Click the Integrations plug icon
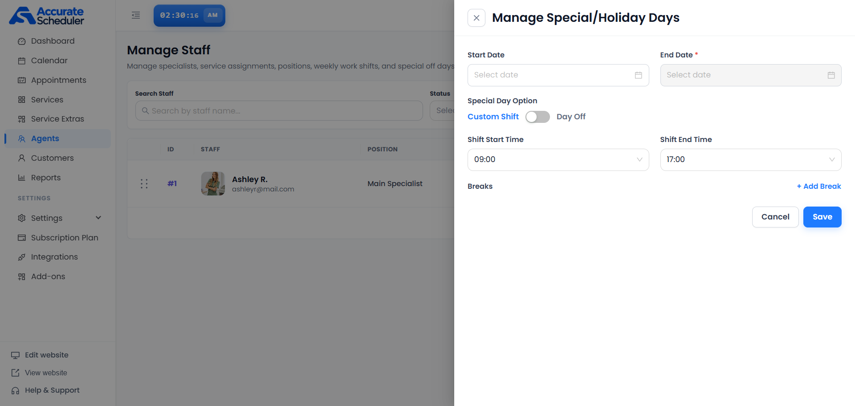The width and height of the screenshot is (855, 406). point(21,257)
